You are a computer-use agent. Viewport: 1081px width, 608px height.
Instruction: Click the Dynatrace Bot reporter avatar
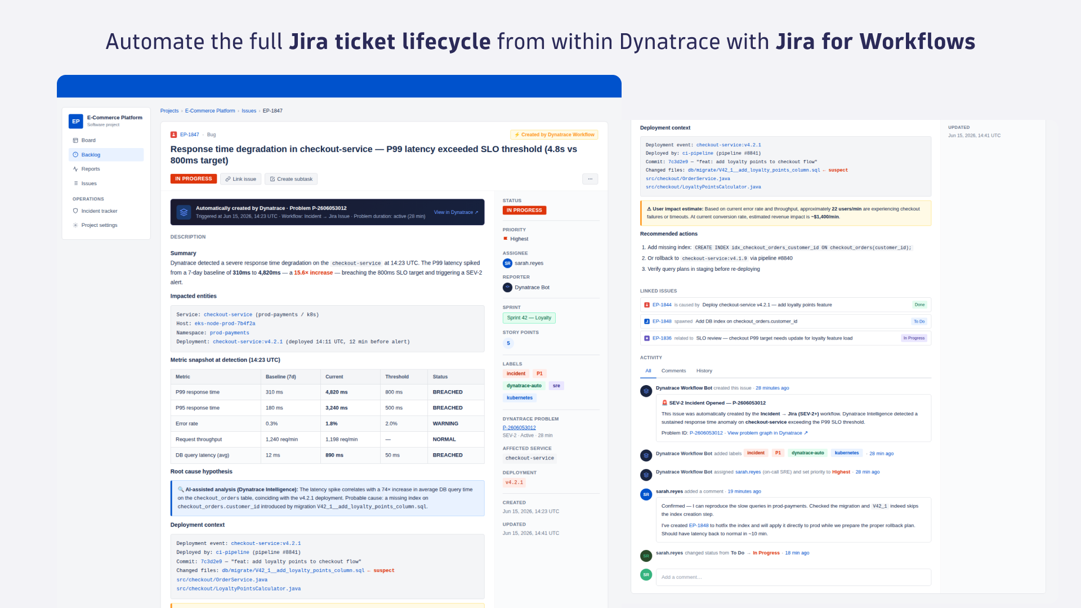[x=507, y=288]
